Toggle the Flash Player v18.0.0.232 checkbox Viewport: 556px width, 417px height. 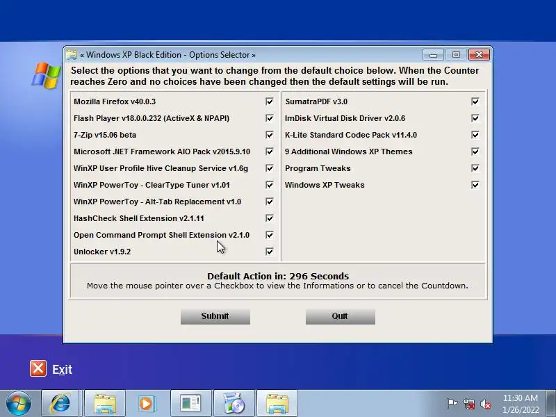click(x=270, y=118)
